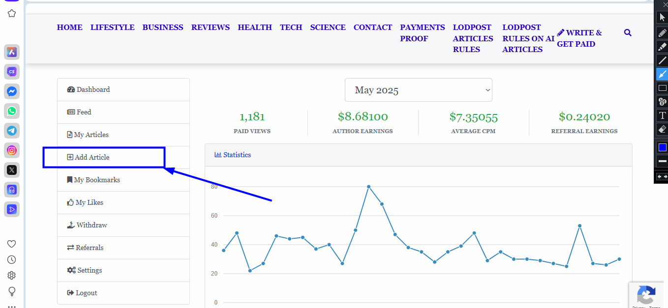Viewport: 668px width, 308px height.
Task: Open browser settings gear in sidebar
Action: pyautogui.click(x=12, y=276)
